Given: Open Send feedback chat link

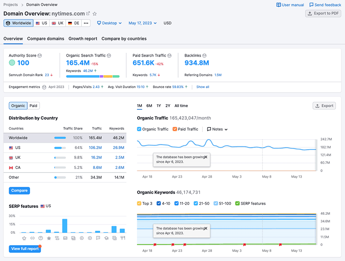Looking at the screenshot, I should point(325,5).
